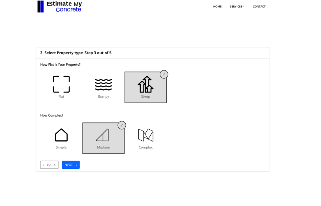Click the blue and black bars logo icon
This screenshot has width=321, height=206.
tap(41, 6)
